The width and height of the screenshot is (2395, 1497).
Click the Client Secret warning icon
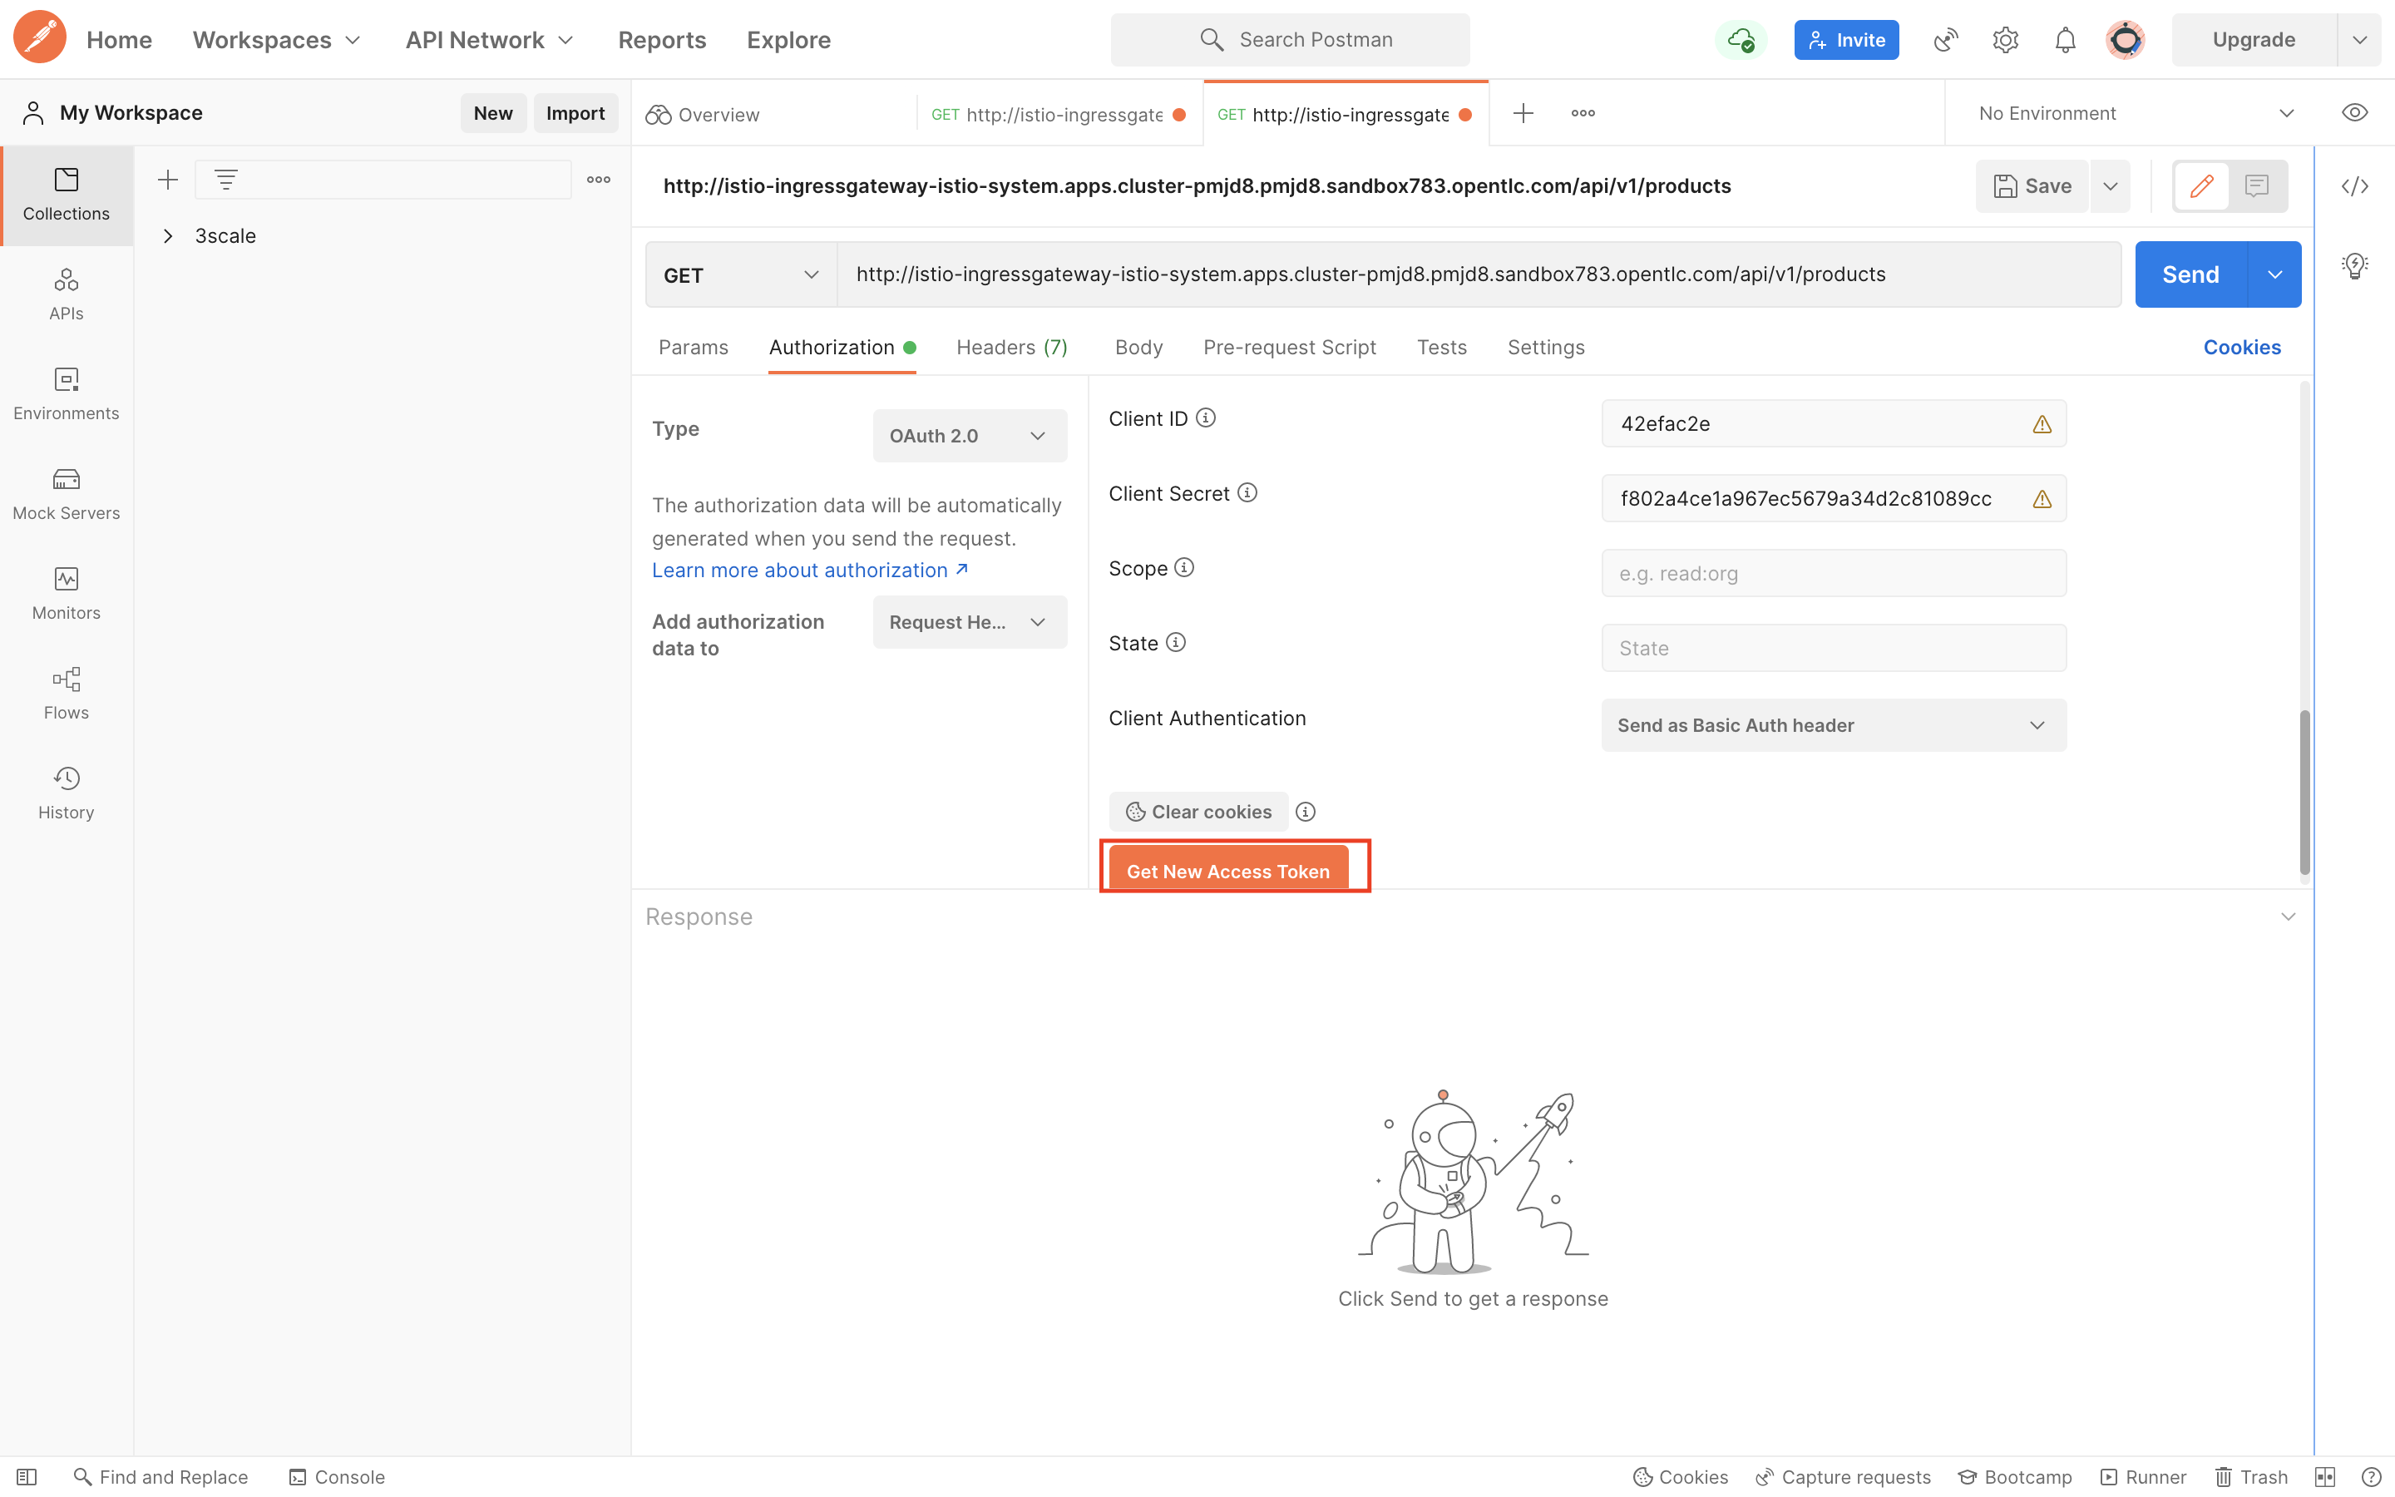point(2042,499)
